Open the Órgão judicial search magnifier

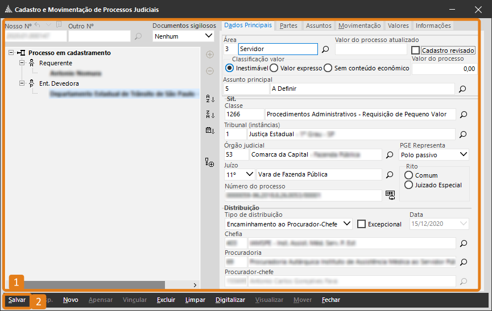[390, 154]
